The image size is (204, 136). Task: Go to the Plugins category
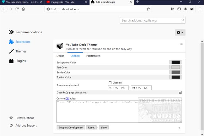[x=18, y=61]
